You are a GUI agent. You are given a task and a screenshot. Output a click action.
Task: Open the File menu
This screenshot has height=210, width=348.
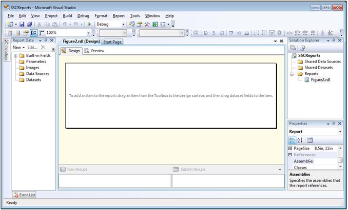point(10,16)
